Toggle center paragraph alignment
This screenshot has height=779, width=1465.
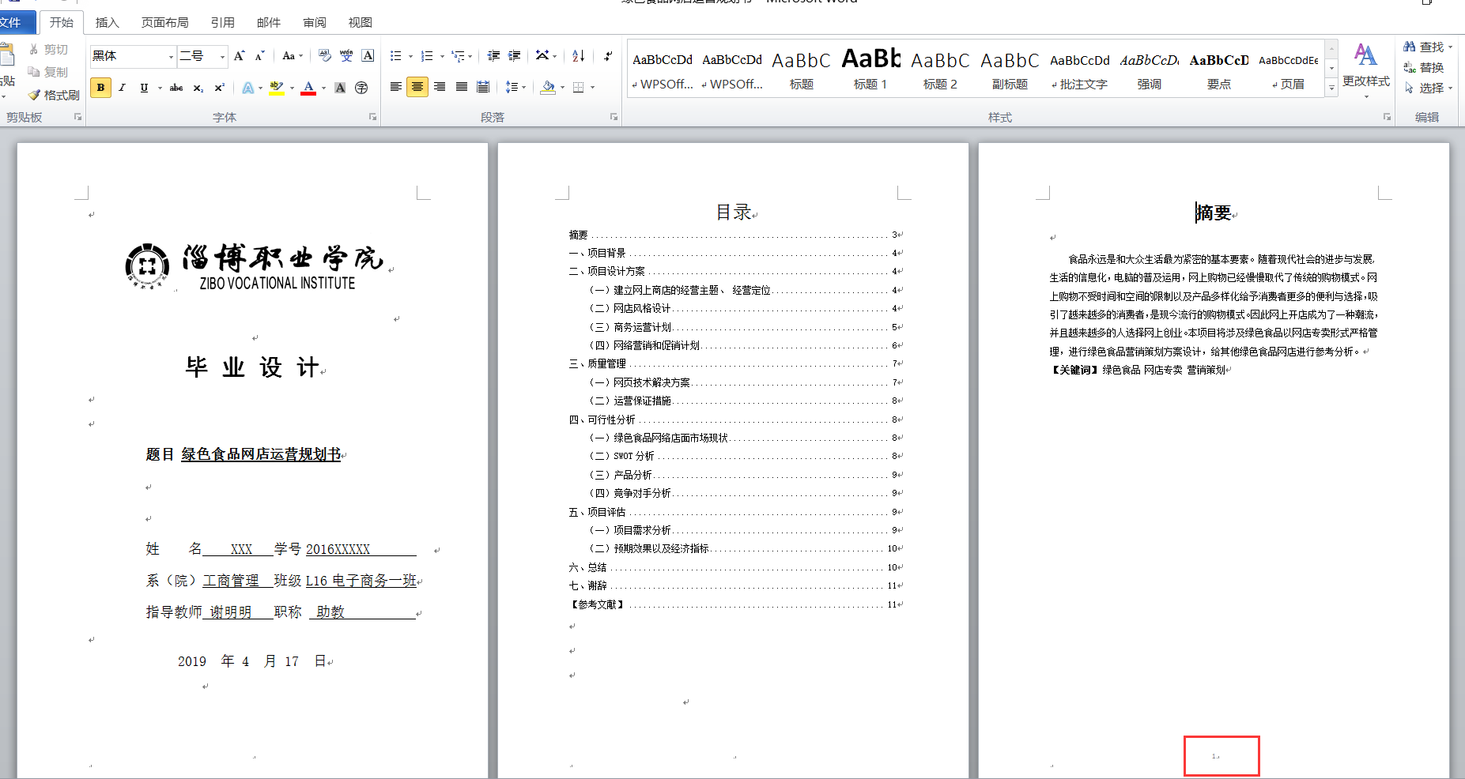pyautogui.click(x=417, y=87)
